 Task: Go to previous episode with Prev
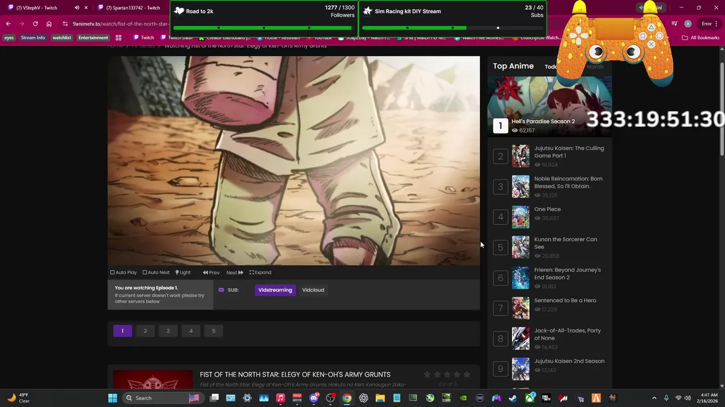[211, 272]
